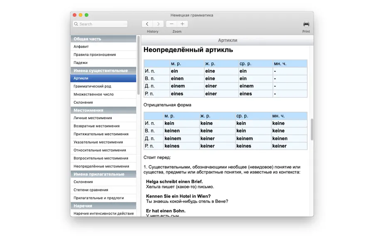Screen dimensions: 383x239
Task: Select Склонения under Имена существительные
Action: pos(103,102)
